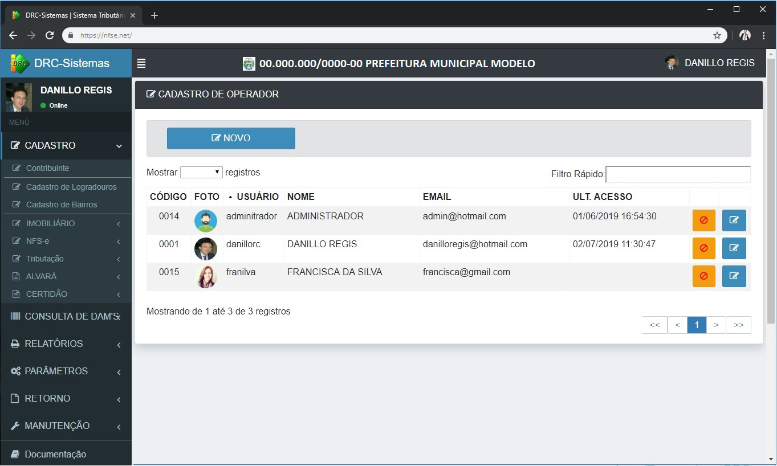Click the DRC-Sistemas logo icon

click(20, 63)
